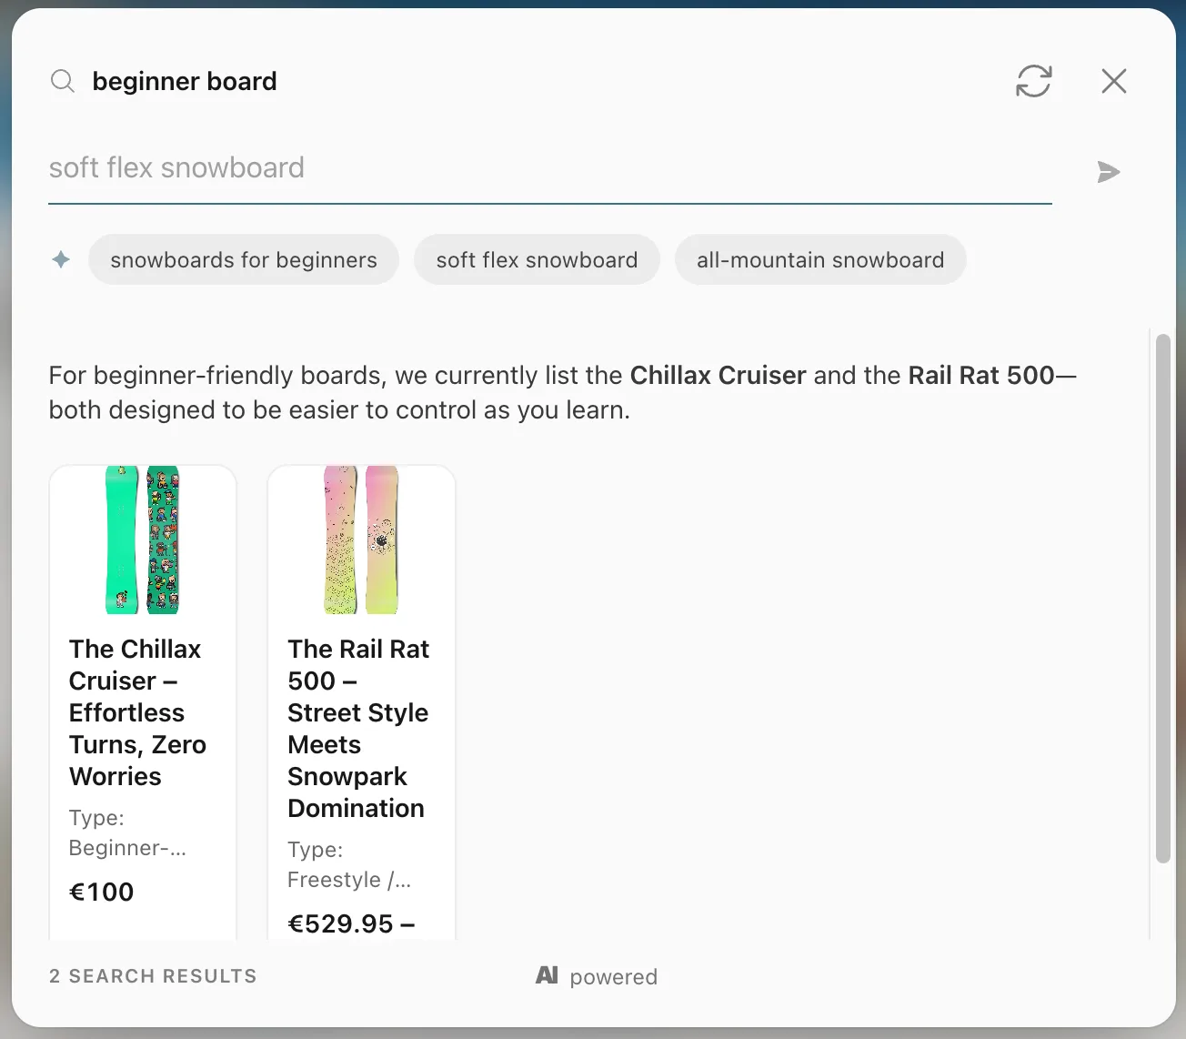This screenshot has width=1186, height=1039.
Task: Click the €100 price on Chillax Cruiser
Action: click(101, 892)
